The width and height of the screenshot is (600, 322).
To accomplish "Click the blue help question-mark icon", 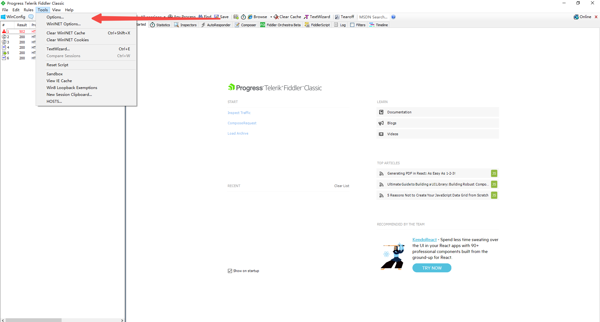I will pyautogui.click(x=393, y=17).
